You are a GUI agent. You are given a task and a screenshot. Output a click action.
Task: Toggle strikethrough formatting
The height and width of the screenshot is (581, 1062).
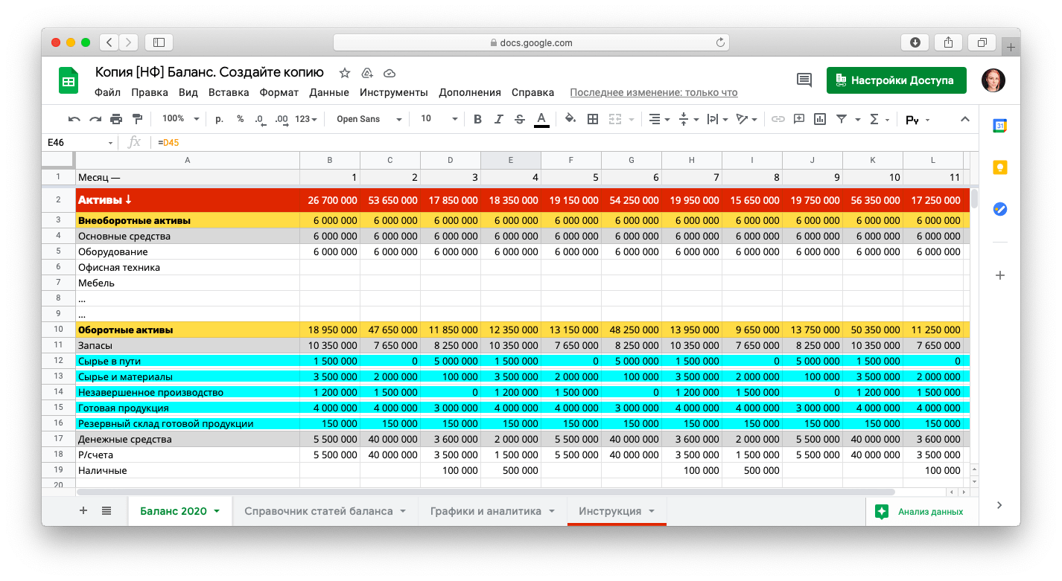point(519,119)
